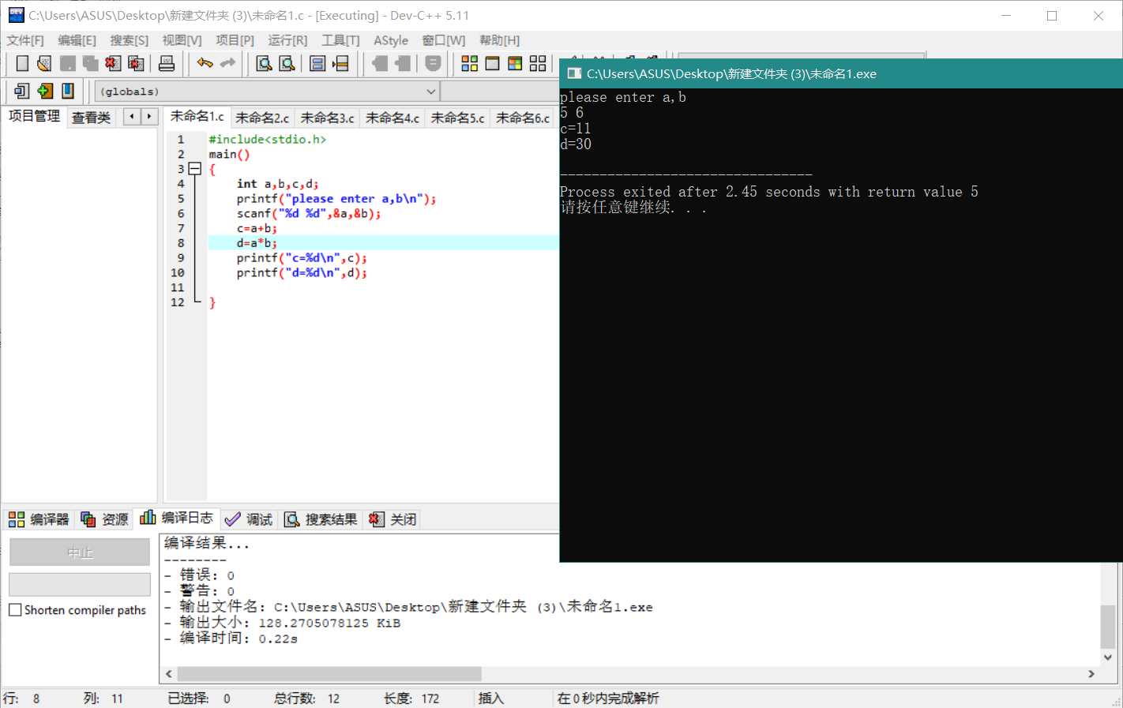Click the compile log horizontal scrollbar thumb
Screen dimensions: 1123x708
click(329, 674)
